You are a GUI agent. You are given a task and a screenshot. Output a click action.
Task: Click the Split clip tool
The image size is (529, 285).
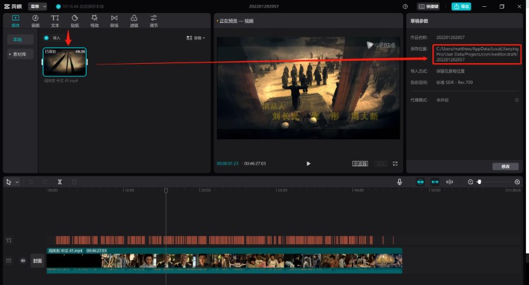tap(59, 182)
